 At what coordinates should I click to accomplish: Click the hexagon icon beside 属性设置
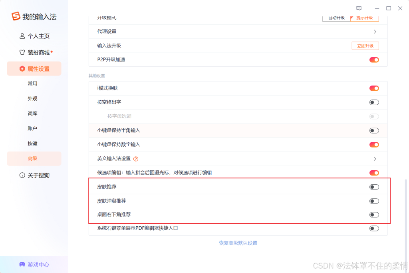pyautogui.click(x=22, y=69)
